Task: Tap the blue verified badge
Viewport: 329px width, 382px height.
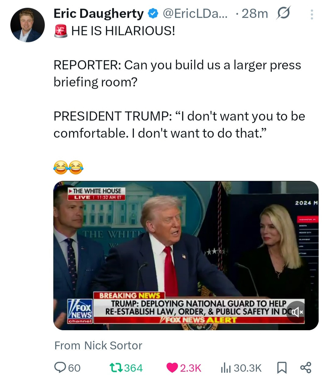Action: 153,14
